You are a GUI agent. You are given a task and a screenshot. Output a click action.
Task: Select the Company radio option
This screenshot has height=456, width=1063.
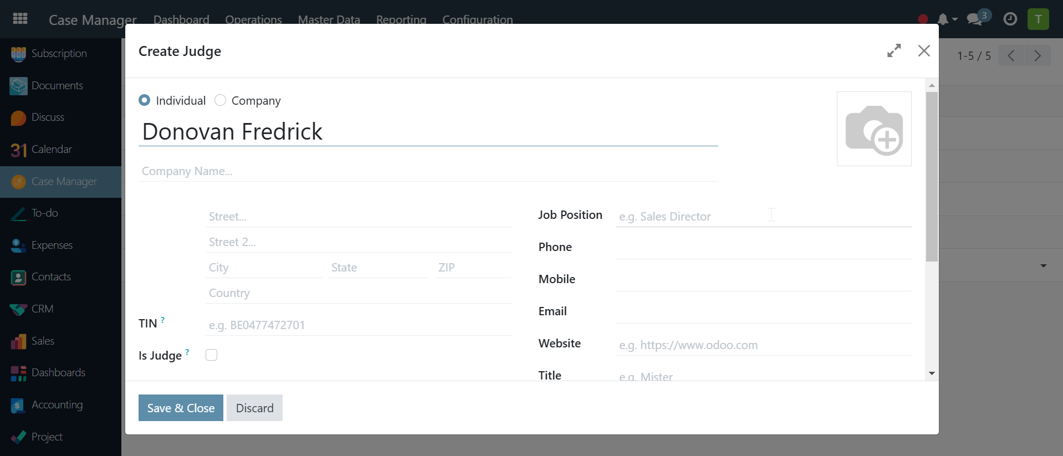(221, 100)
